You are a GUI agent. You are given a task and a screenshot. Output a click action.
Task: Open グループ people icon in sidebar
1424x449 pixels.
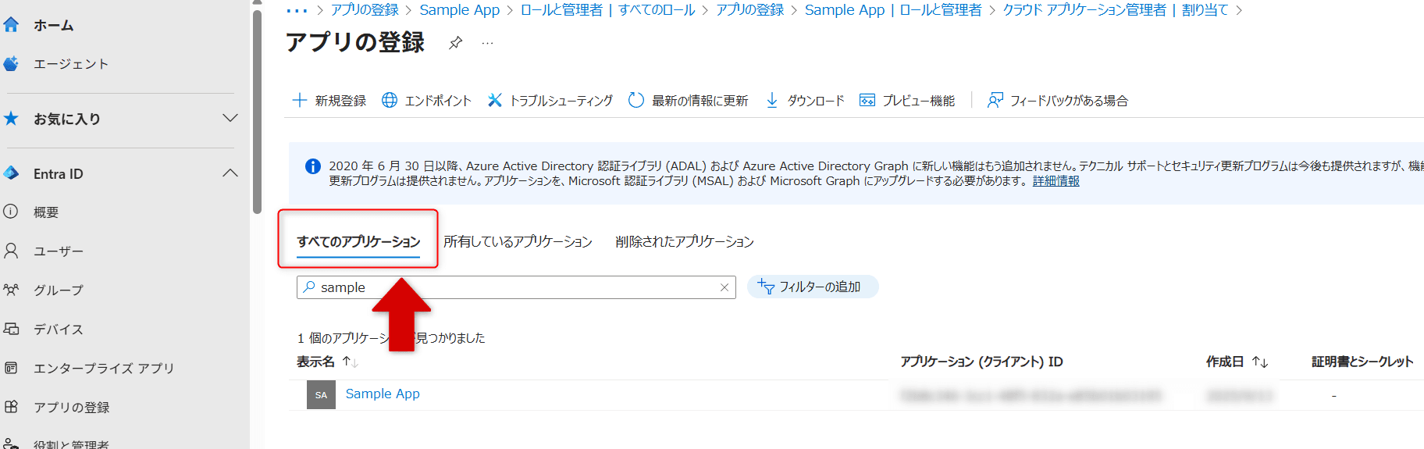point(11,290)
